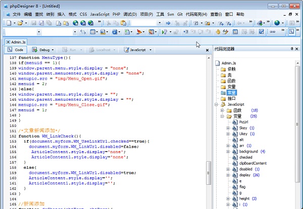Click the red arrow icon in second toolbar

tap(139, 32)
